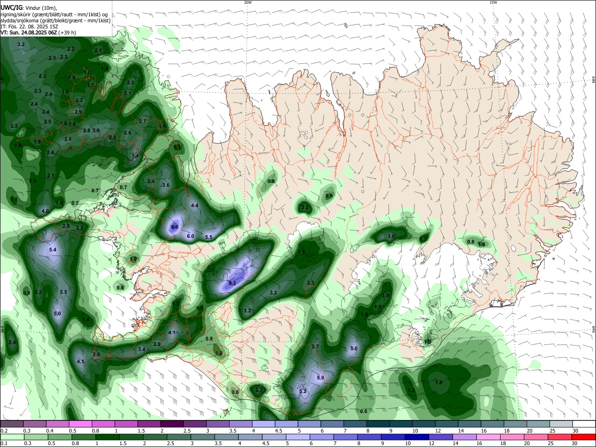Click the 5.5 precipitation label
The height and width of the screenshot is (447, 596).
coord(209,237)
